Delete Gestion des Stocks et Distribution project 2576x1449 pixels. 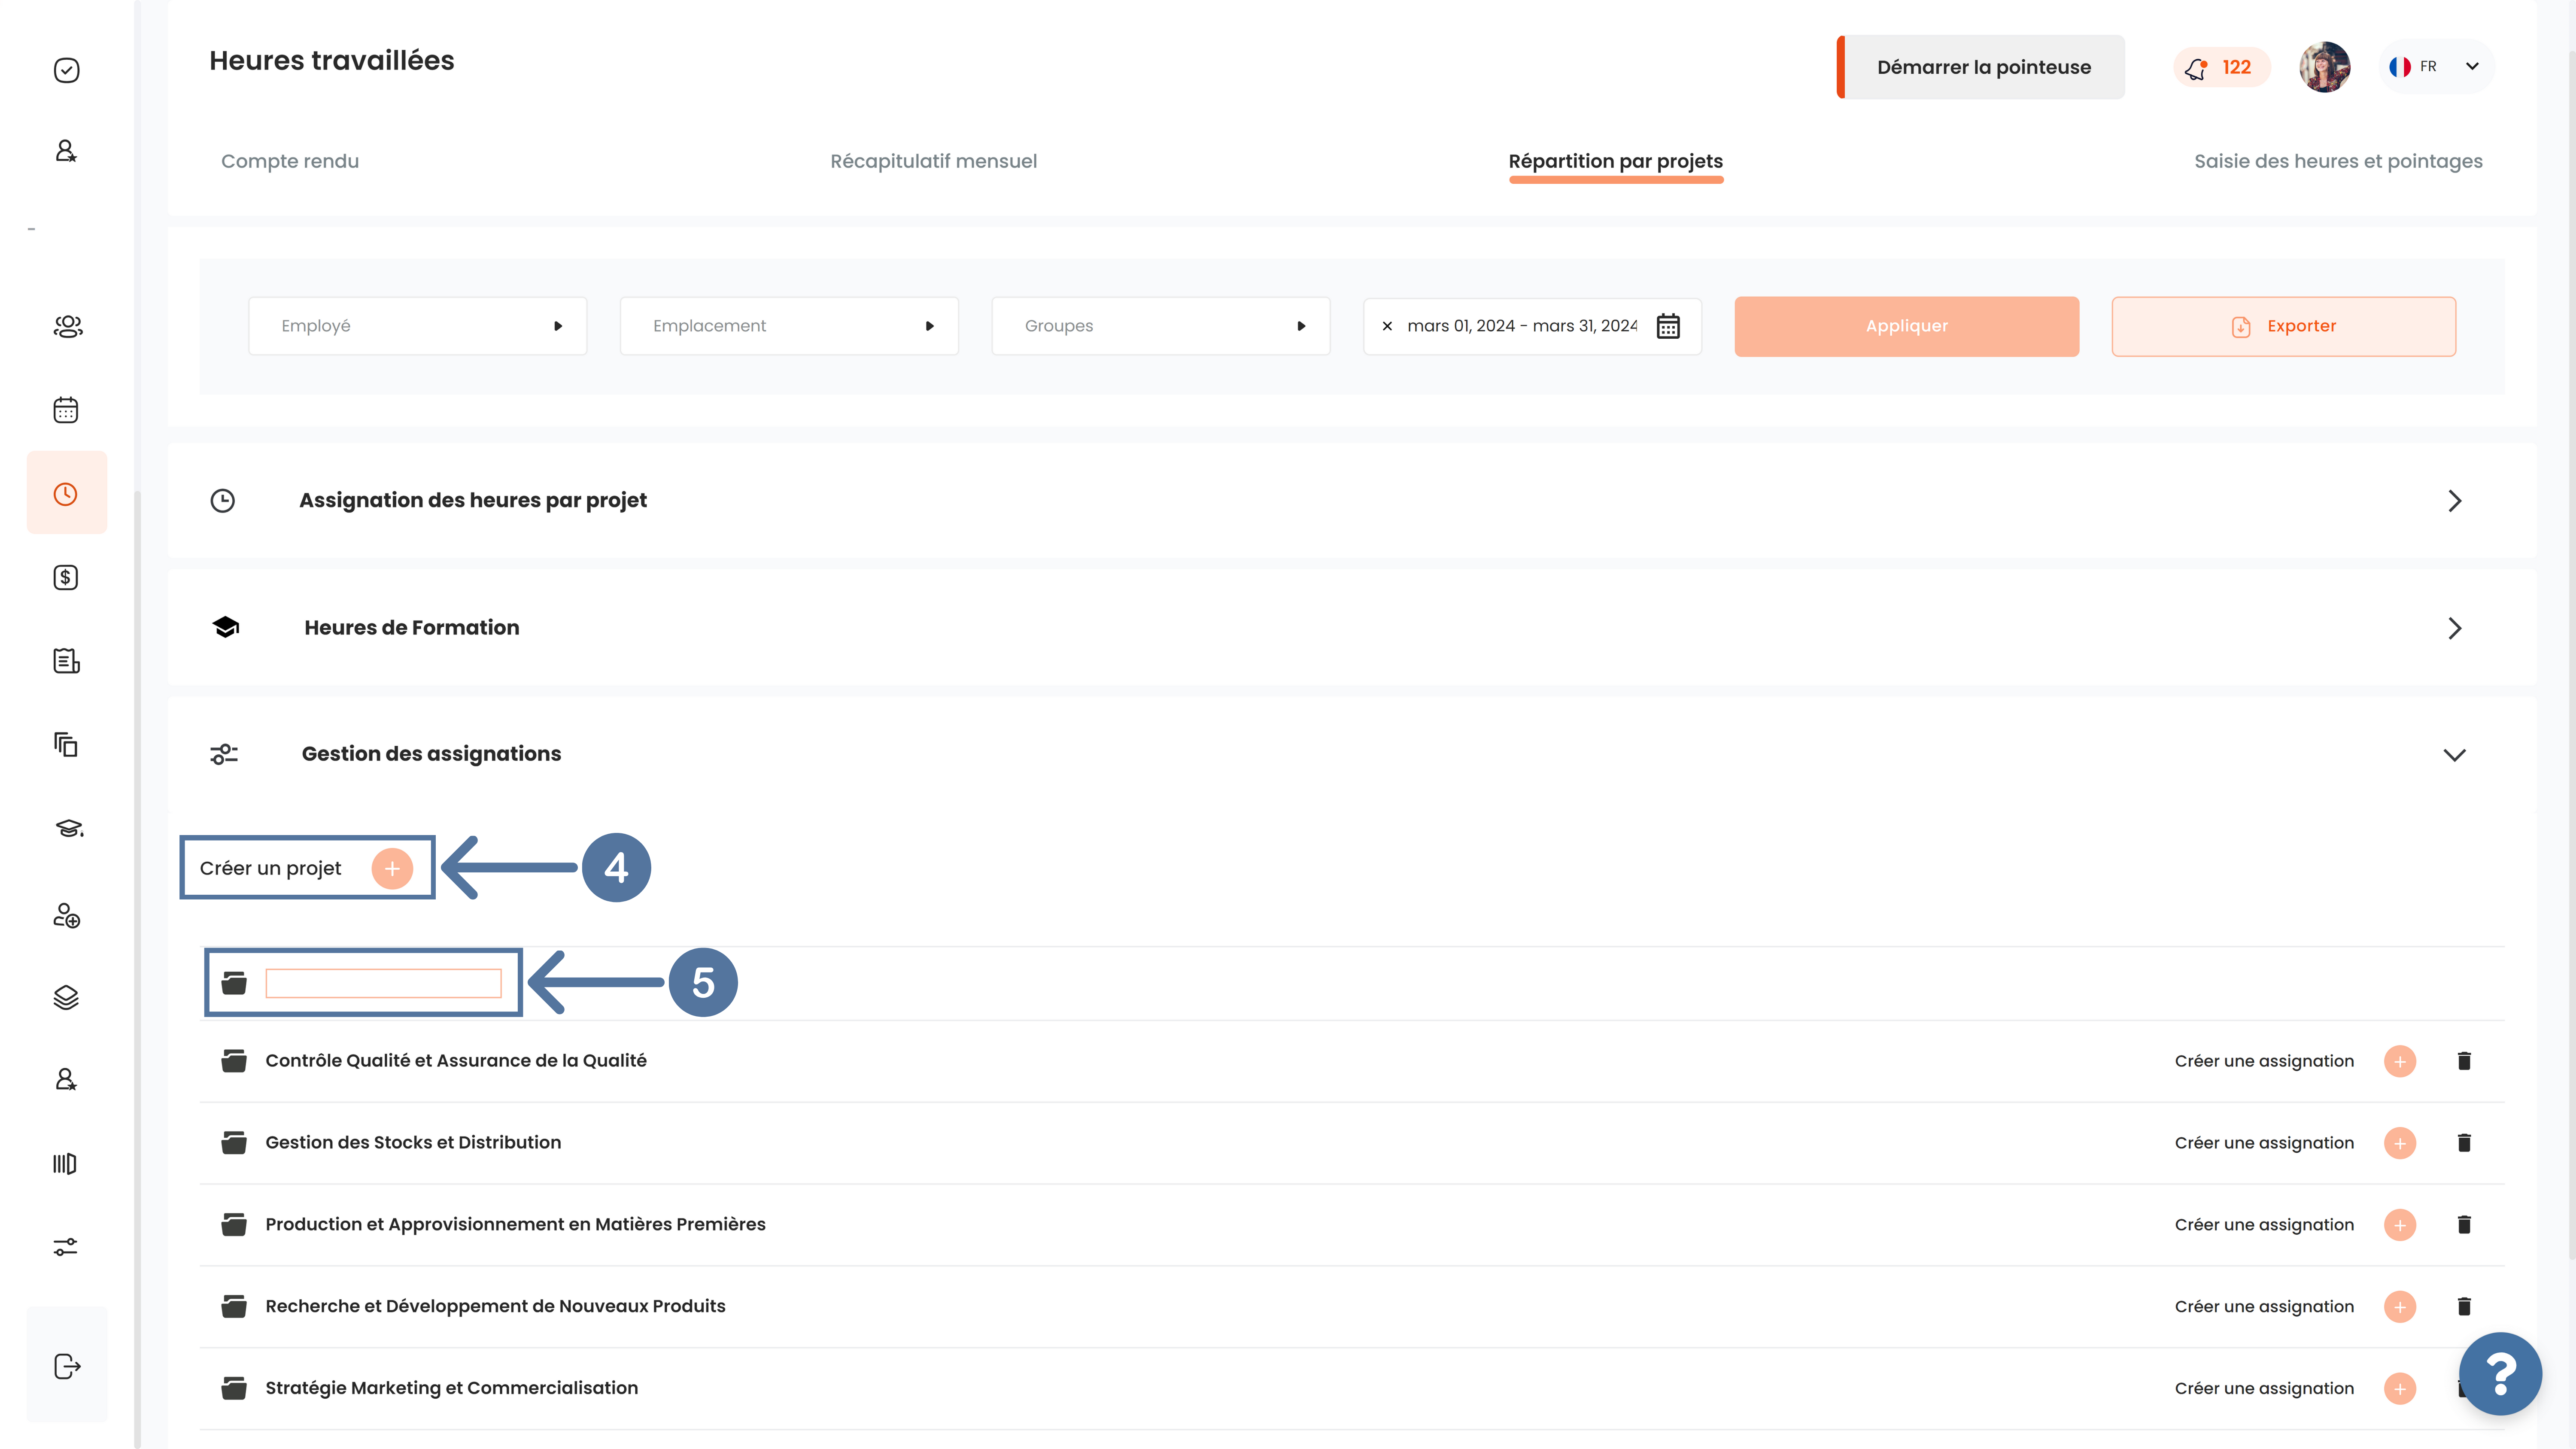pos(2464,1143)
